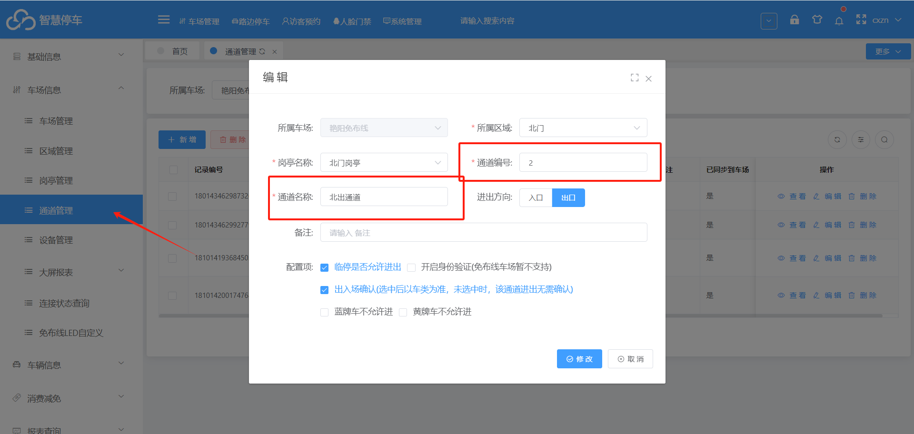The width and height of the screenshot is (914, 434).
Task: Open 路边停车 top menu
Action: click(x=250, y=21)
